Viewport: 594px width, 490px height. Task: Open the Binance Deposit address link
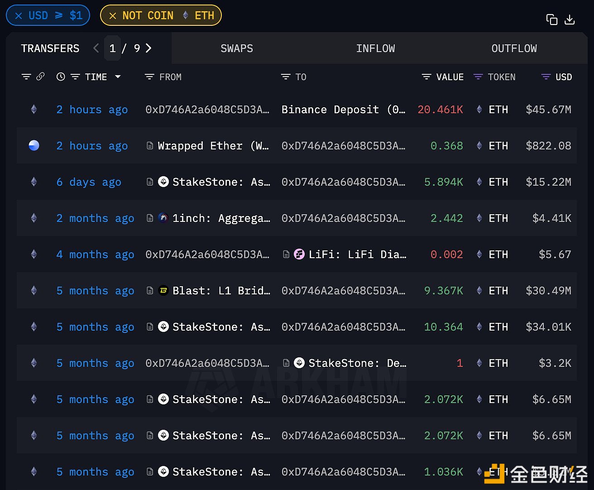coord(343,110)
